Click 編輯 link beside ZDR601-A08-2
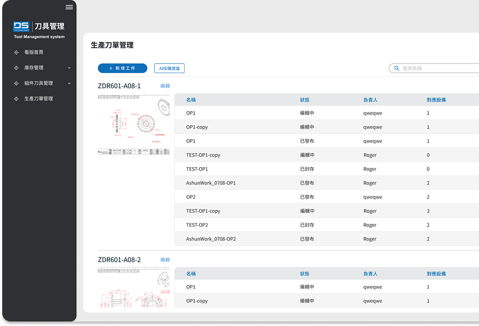Screen dimensions: 479x326 [x=165, y=260]
